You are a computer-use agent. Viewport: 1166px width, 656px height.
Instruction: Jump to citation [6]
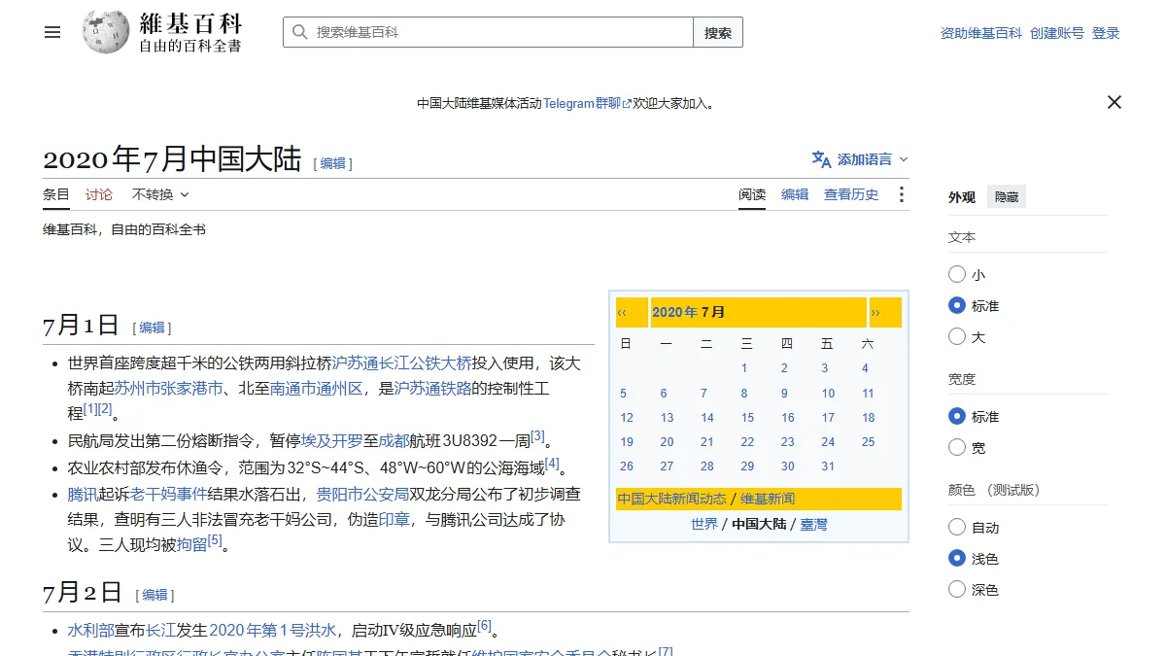pyautogui.click(x=484, y=625)
